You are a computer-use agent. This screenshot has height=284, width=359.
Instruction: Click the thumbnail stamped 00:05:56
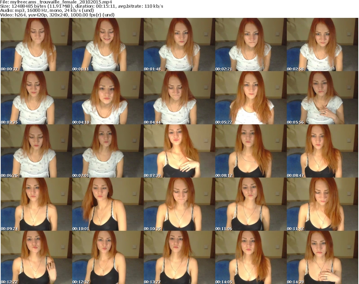pyautogui.click(x=323, y=98)
